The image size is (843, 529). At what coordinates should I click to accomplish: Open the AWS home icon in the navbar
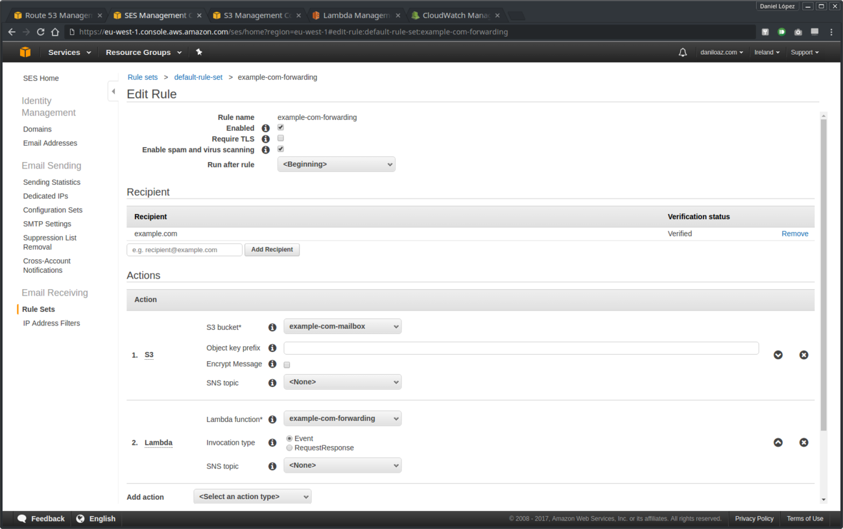pyautogui.click(x=25, y=52)
